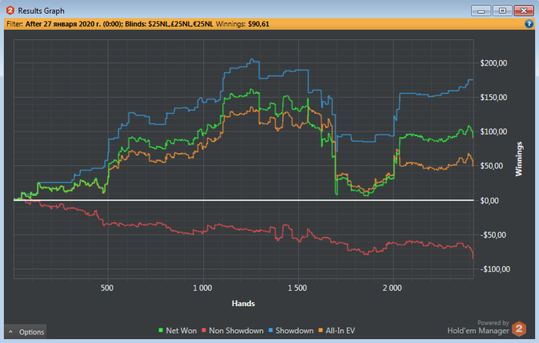Click the red Non Showdown color swatch
The image size is (539, 343).
203,330
